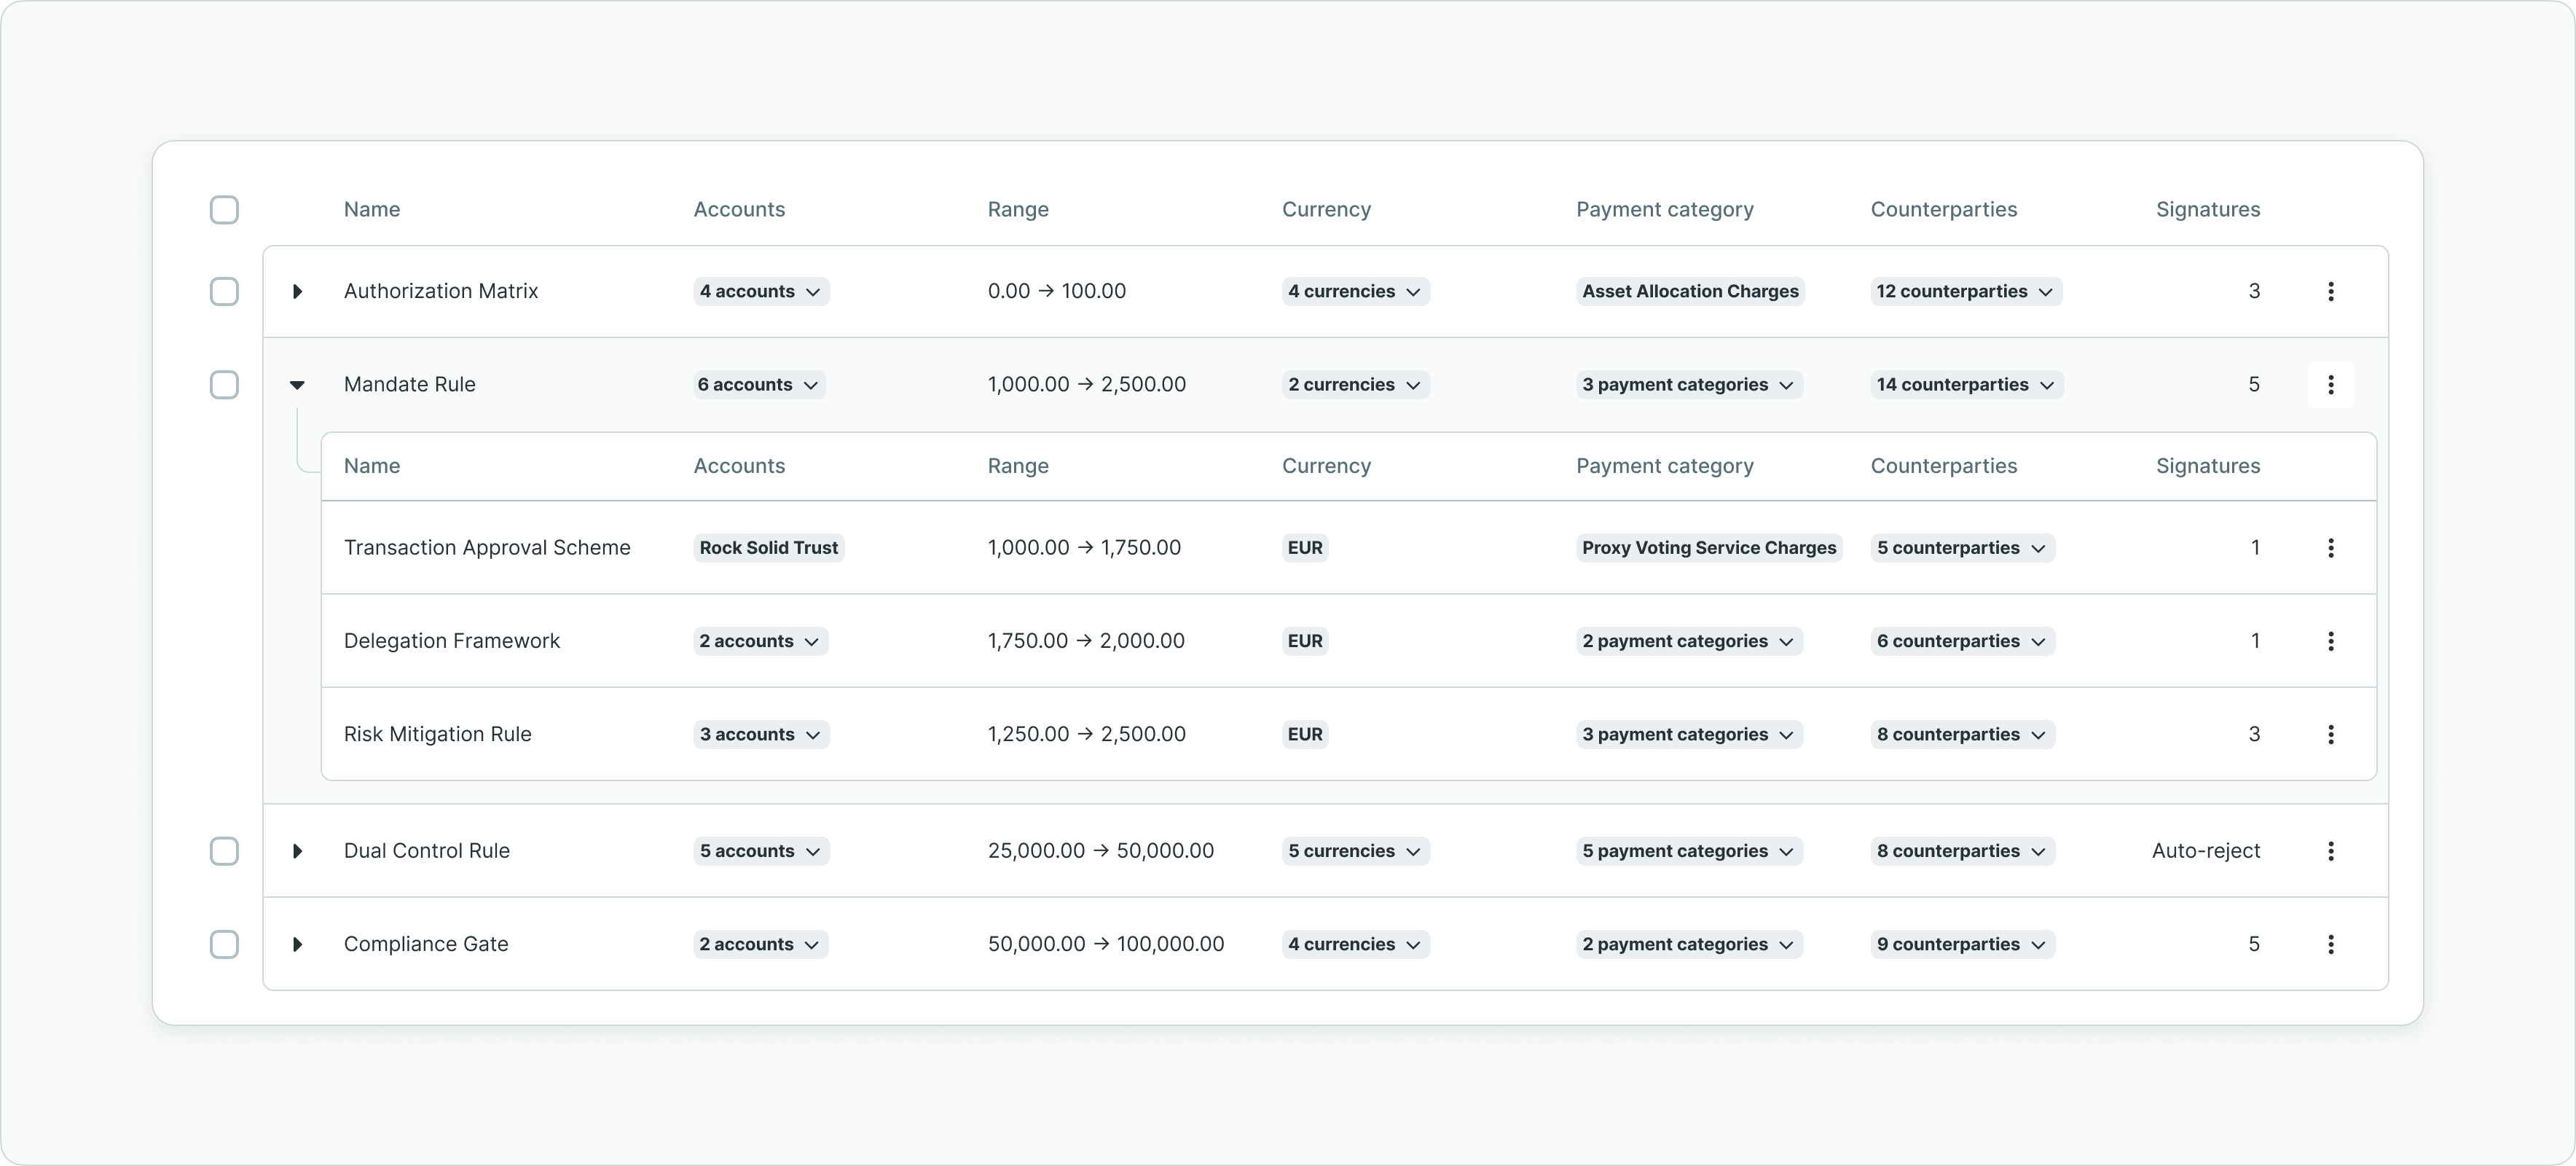Check the Compliance Gate row checkbox
Image resolution: width=2576 pixels, height=1166 pixels.
coord(224,944)
